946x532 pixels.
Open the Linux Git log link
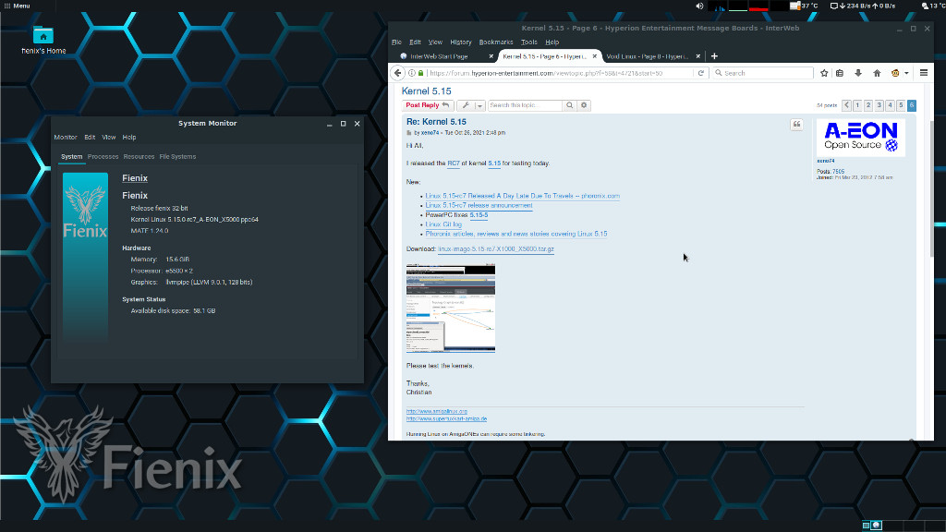tap(443, 224)
